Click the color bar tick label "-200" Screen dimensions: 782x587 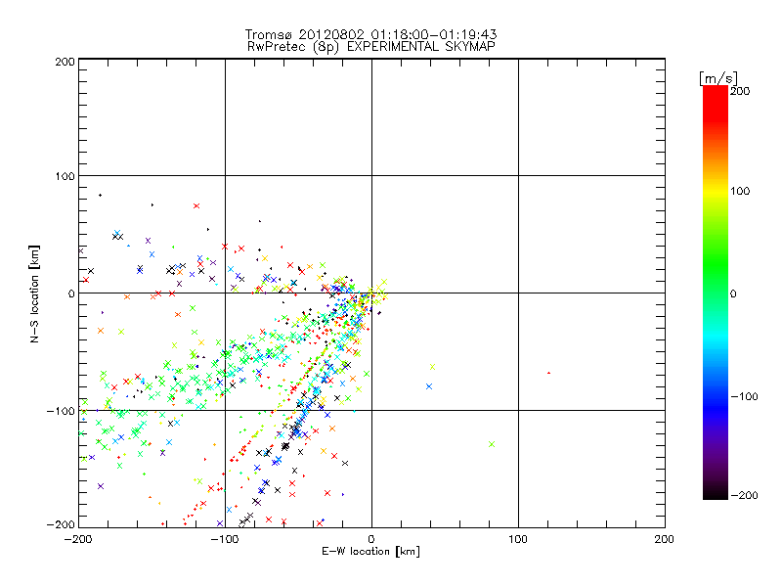(745, 495)
